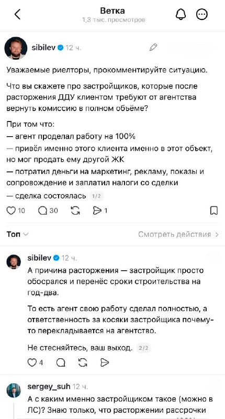The image size is (225, 419).
Task: Go back using the top-left arrow
Action: click(x=17, y=15)
